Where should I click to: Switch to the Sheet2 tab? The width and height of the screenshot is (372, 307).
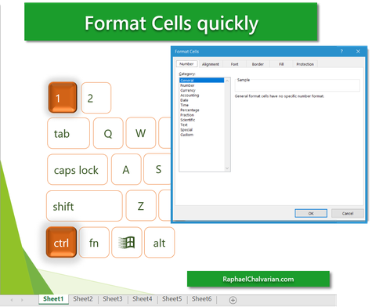coord(83,299)
